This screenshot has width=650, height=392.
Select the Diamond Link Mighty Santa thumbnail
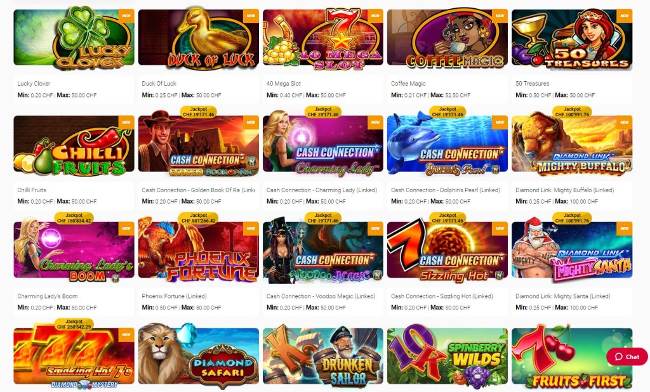pos(572,250)
